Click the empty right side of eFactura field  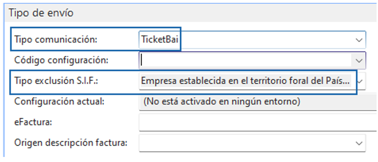pos(343,122)
